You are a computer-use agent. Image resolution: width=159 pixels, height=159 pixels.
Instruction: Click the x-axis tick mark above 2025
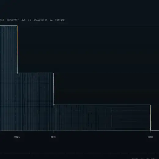[x=17, y=132]
